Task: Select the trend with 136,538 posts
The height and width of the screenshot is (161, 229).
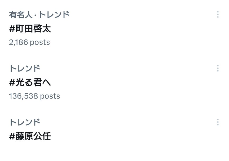Action: coord(30,83)
